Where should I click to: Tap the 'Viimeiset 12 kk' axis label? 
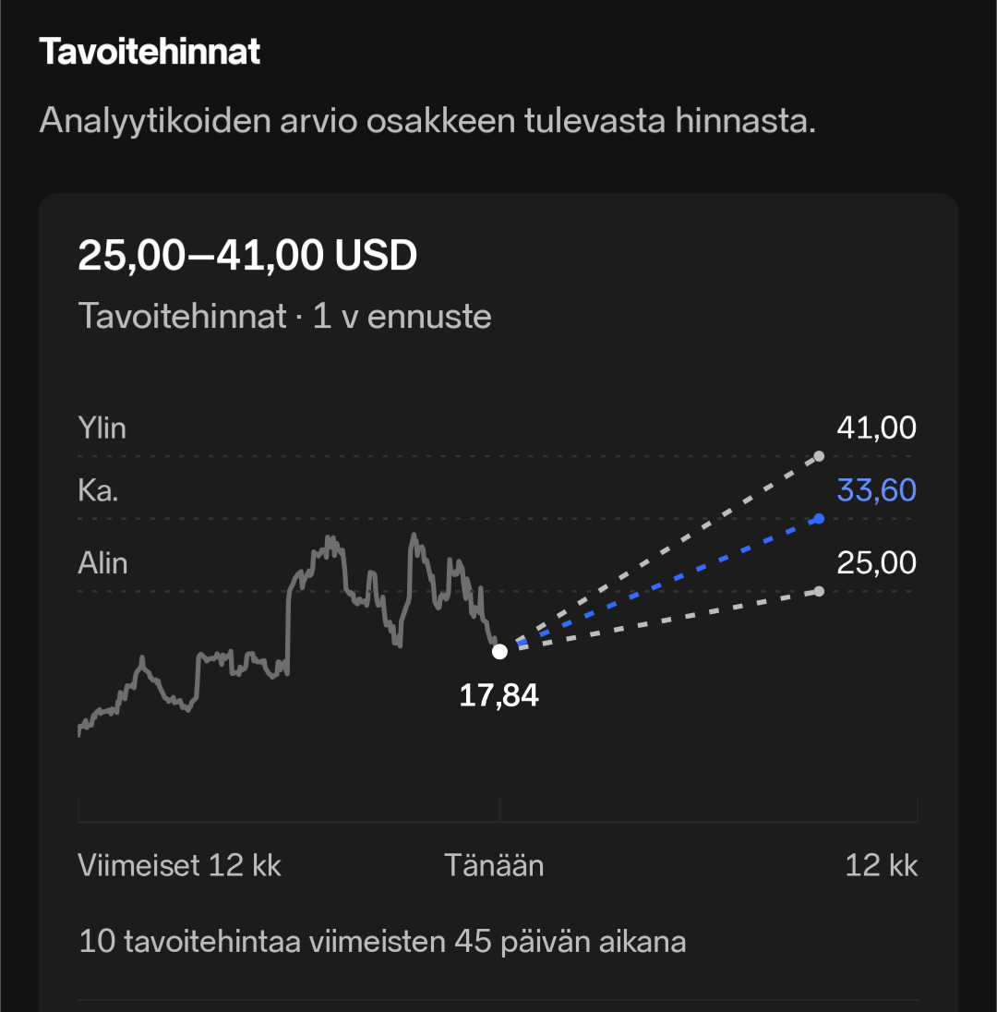(180, 866)
